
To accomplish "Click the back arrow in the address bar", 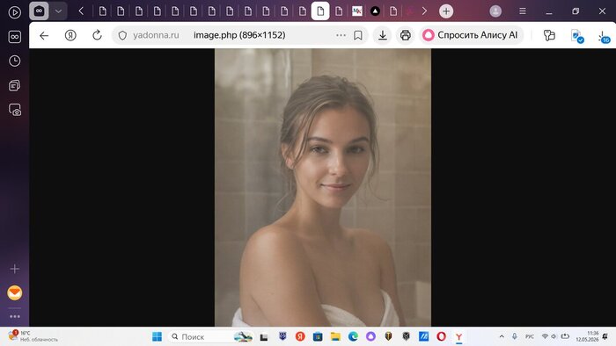I will pos(44,35).
